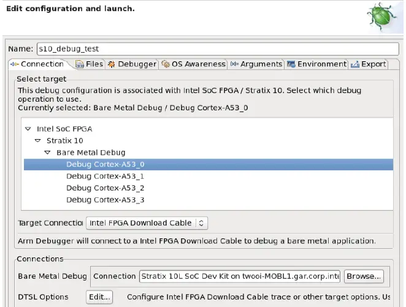
Task: Collapse the Stratix 10 tree node
Action: click(x=37, y=141)
